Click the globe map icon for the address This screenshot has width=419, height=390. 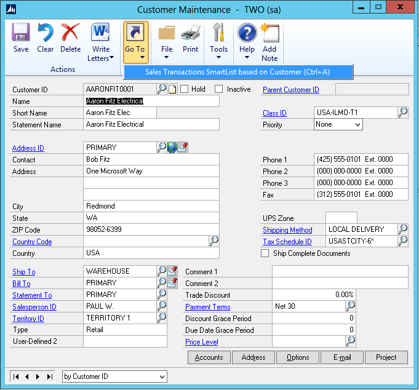coord(172,148)
